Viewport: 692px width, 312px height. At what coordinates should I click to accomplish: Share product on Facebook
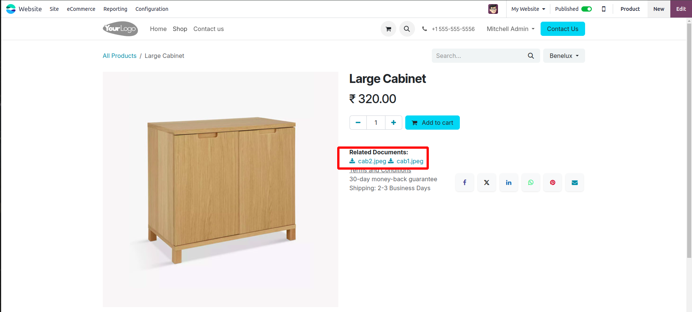click(465, 182)
